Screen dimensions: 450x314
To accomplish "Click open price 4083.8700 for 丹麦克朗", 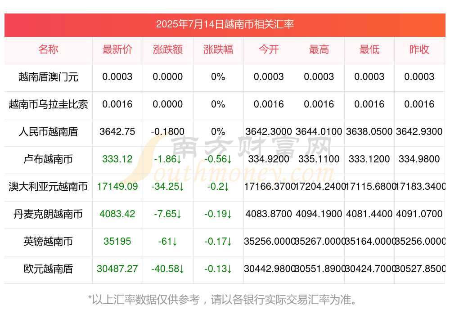I will coord(269,214).
